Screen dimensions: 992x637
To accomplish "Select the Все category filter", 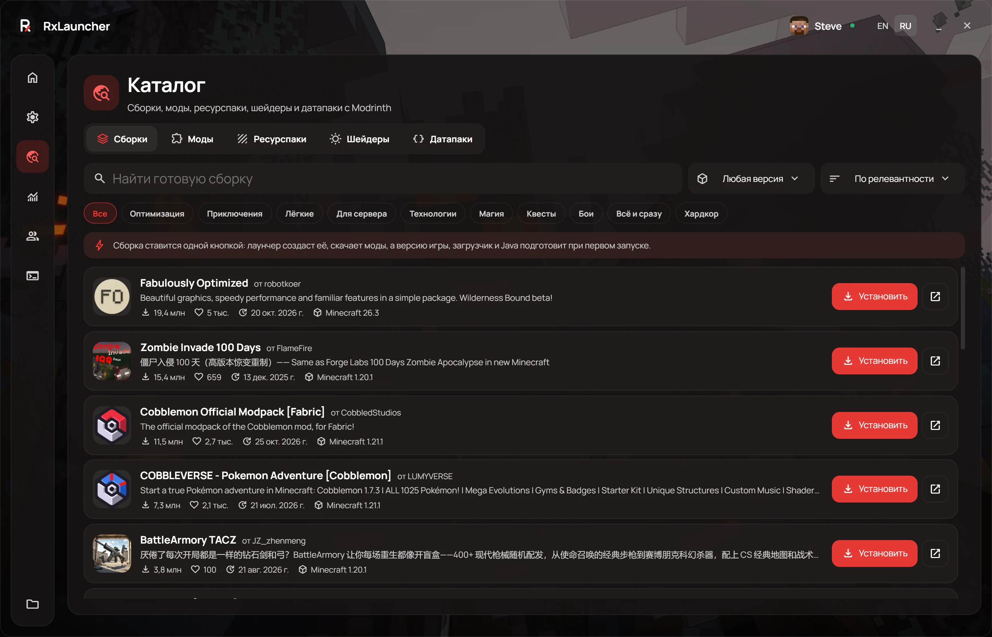I will click(x=100, y=213).
